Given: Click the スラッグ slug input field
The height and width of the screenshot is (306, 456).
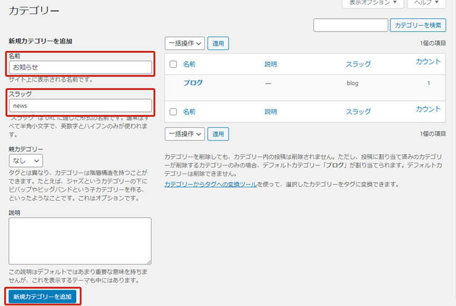Looking at the screenshot, I should (x=80, y=106).
